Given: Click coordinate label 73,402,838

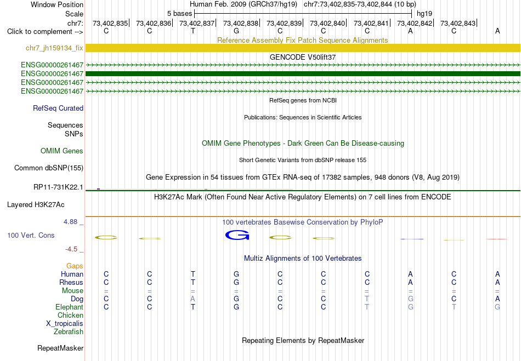Looking at the screenshot, I should [x=241, y=23].
